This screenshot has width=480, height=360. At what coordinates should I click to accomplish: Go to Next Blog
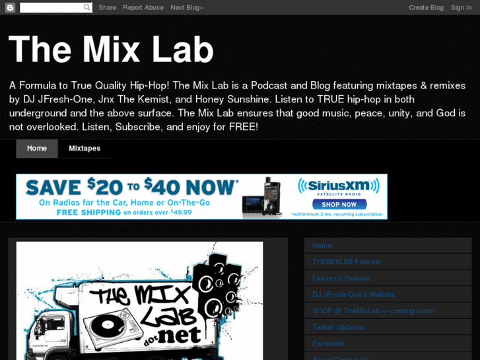(x=186, y=8)
